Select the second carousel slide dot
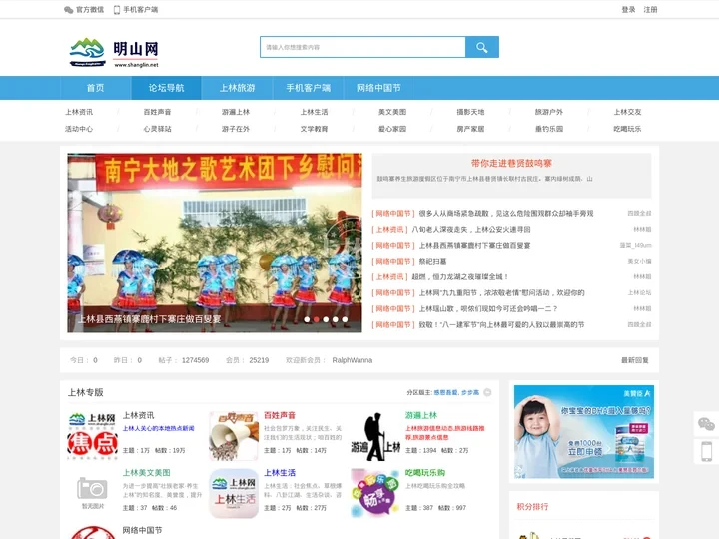 click(317, 319)
